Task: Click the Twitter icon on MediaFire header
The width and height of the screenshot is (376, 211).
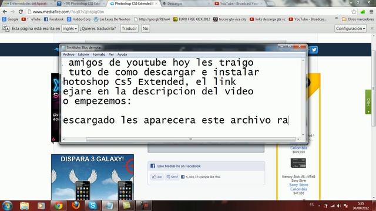Action: [x=314, y=49]
